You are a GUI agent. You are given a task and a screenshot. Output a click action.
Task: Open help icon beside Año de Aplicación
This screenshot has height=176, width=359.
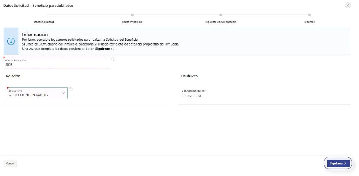point(113,59)
